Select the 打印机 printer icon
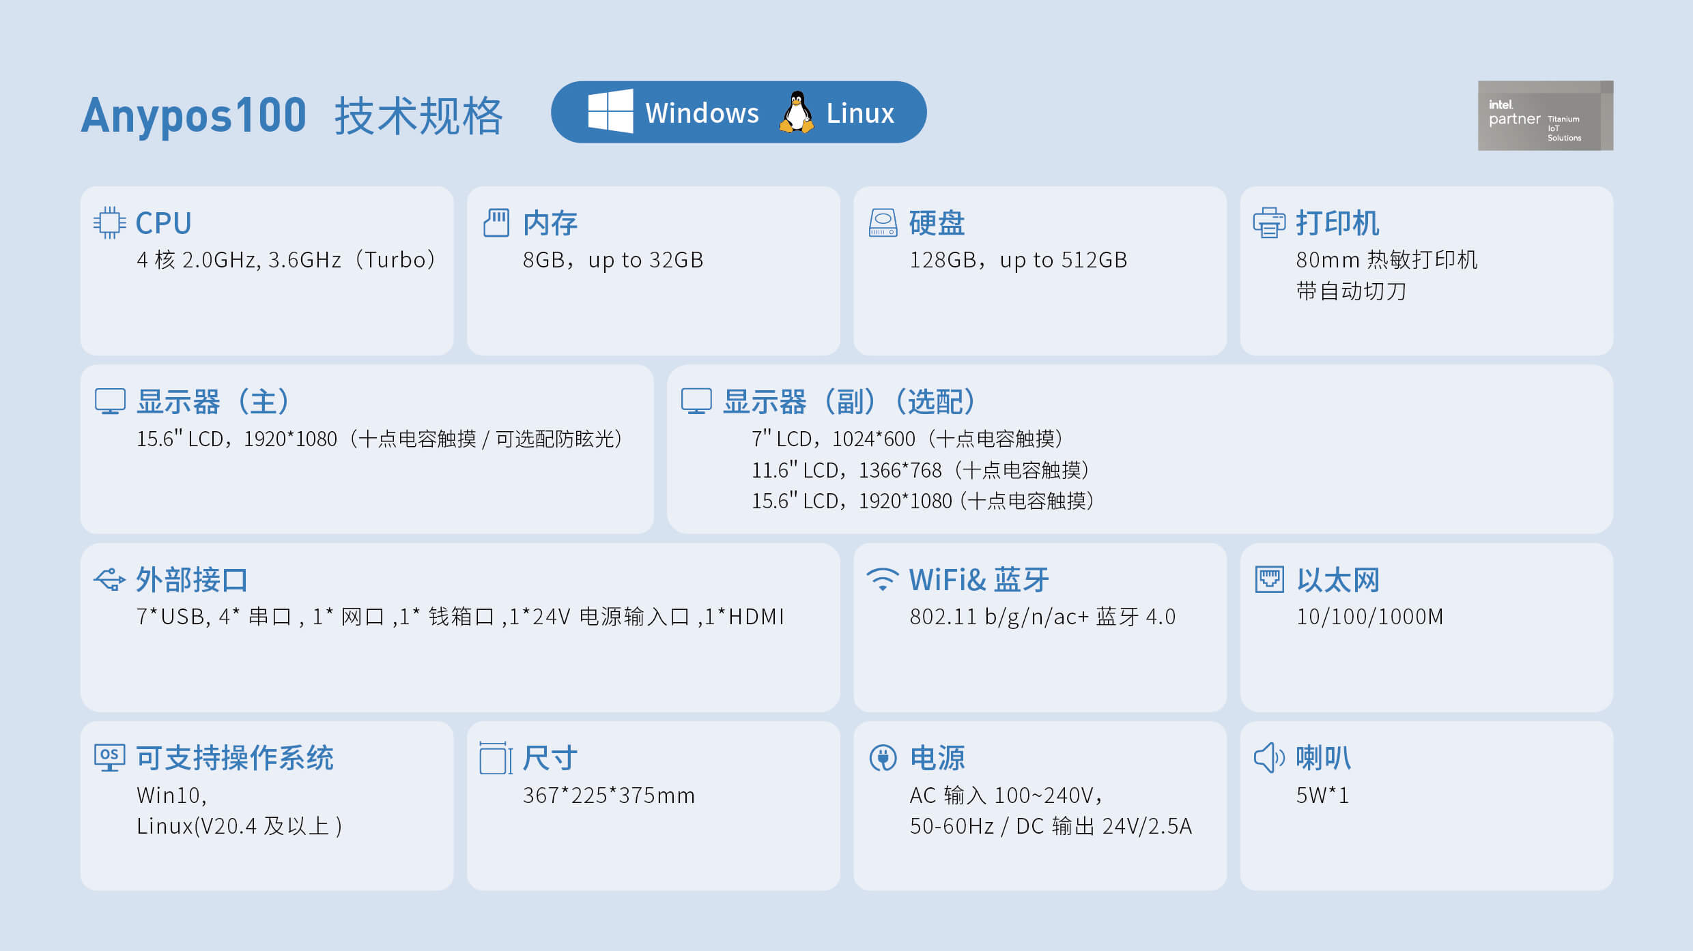1693x951 pixels. 1270,222
